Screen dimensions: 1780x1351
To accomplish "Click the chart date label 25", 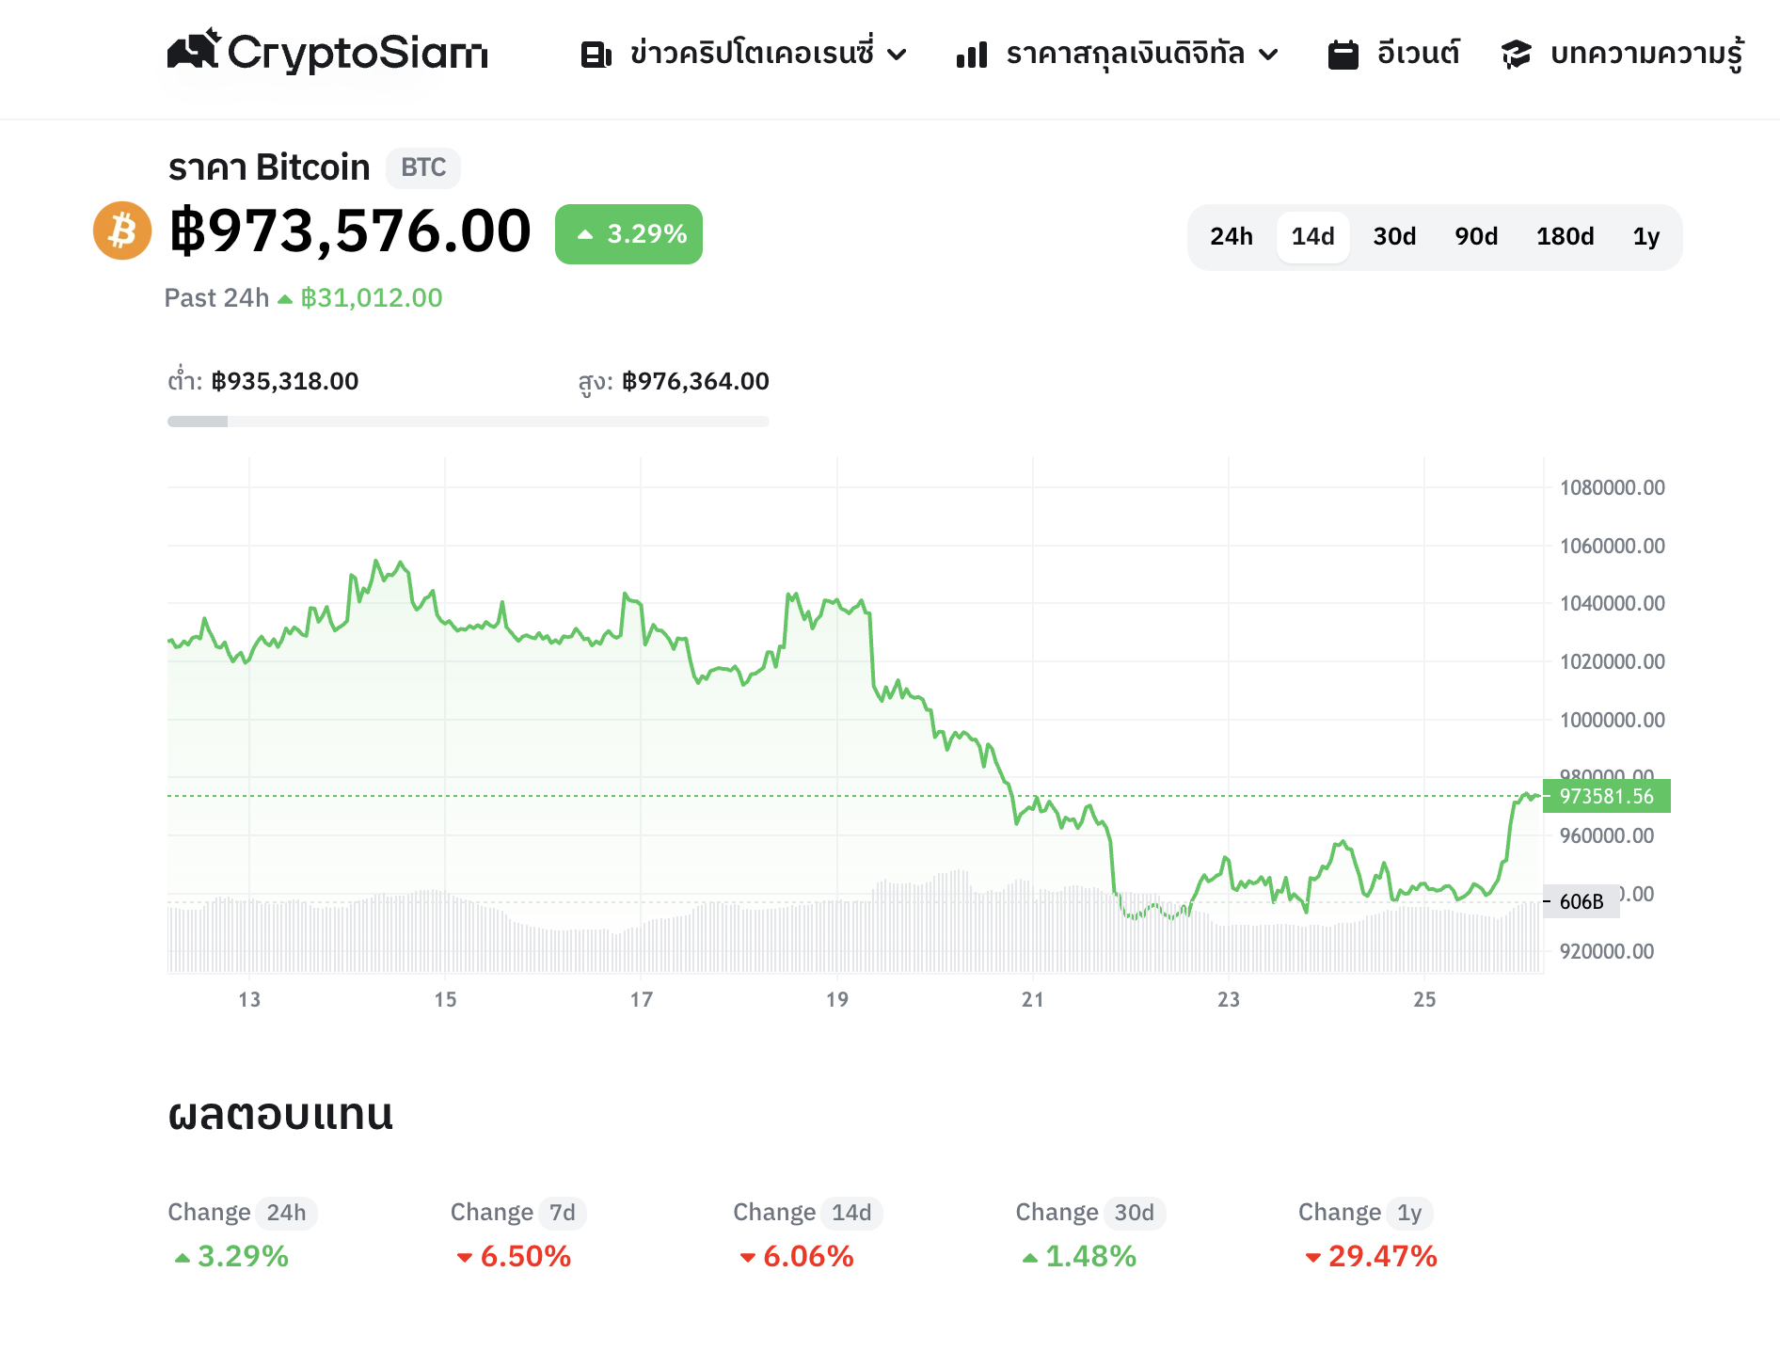I will tap(1424, 999).
